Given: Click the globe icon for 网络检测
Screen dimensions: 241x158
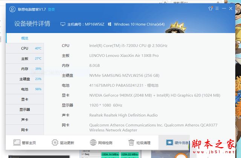Looking at the screenshot, I should click(x=93, y=143).
